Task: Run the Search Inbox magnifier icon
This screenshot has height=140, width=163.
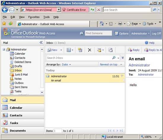Action: (x=114, y=58)
